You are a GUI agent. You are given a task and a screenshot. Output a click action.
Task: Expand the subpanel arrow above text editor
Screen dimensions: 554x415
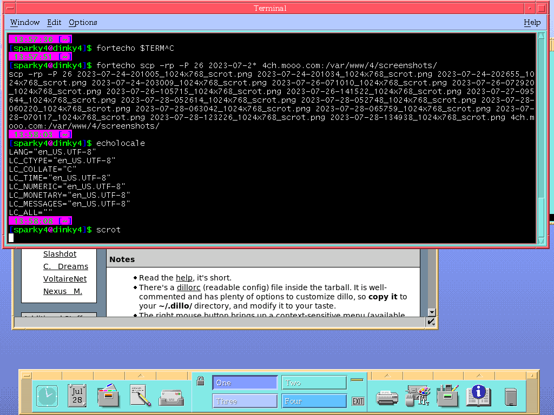pos(140,376)
